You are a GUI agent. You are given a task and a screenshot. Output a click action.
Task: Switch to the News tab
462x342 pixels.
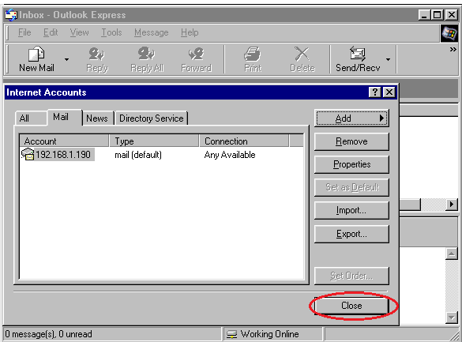click(x=97, y=118)
